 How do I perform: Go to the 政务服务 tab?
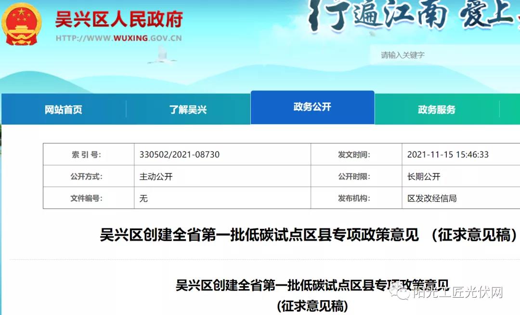click(436, 110)
